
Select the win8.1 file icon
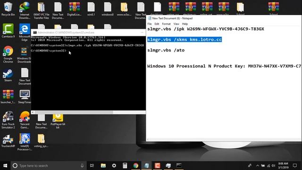(x=91, y=9)
